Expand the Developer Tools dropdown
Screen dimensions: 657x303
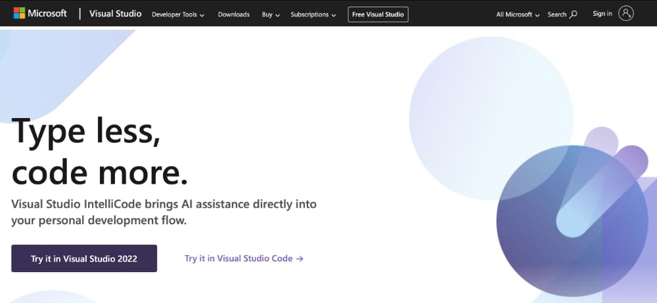(178, 14)
